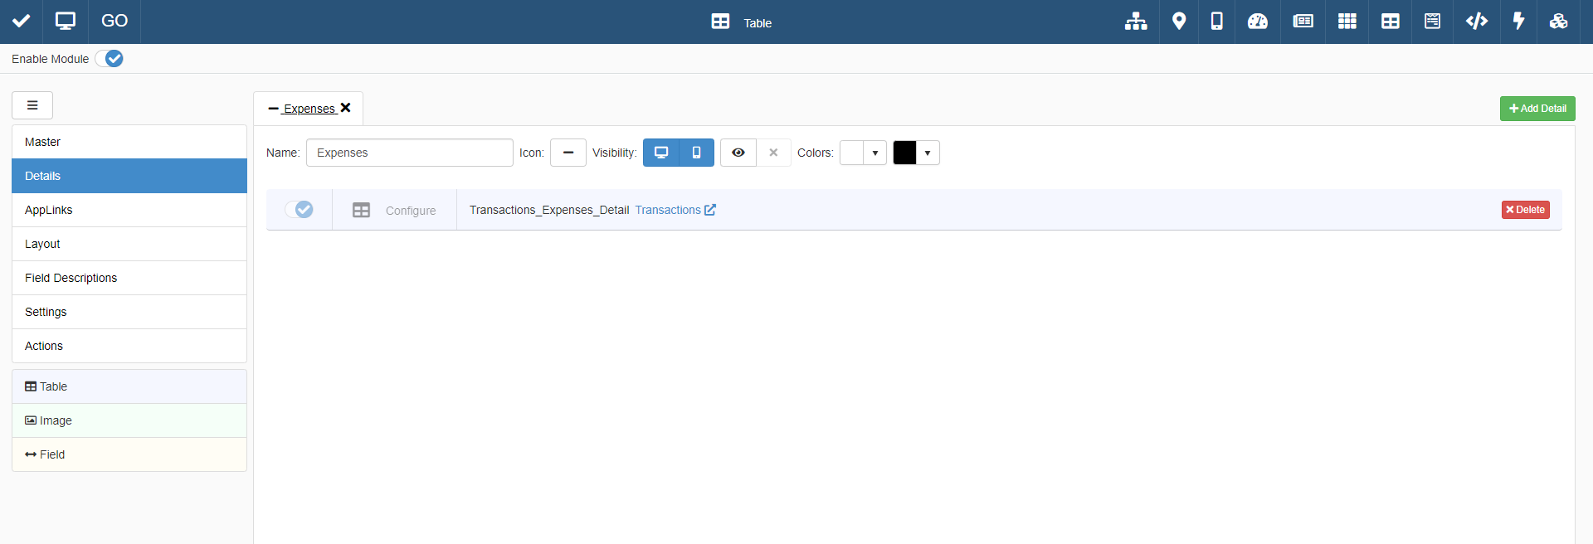
Task: Click the checkmark save icon
Action: click(22, 22)
